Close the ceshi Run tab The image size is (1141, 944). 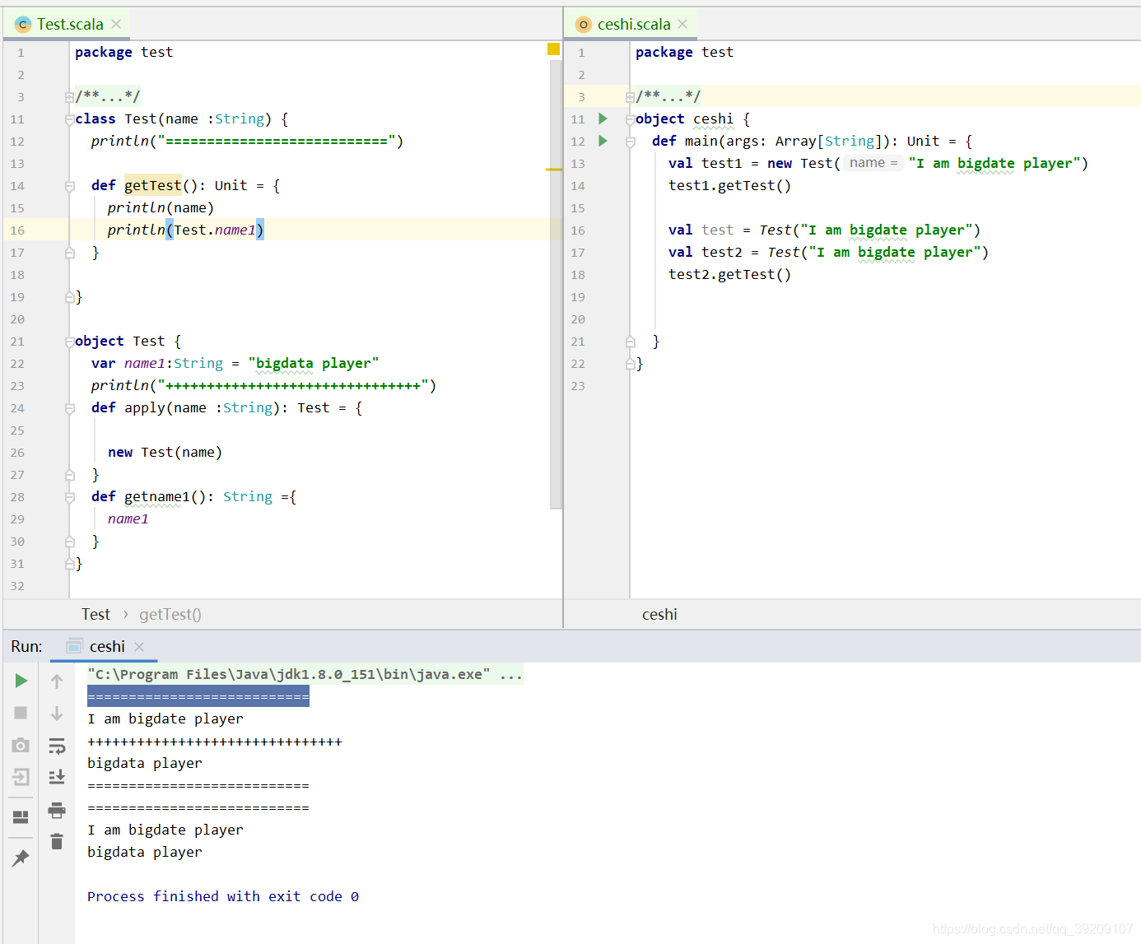[139, 647]
